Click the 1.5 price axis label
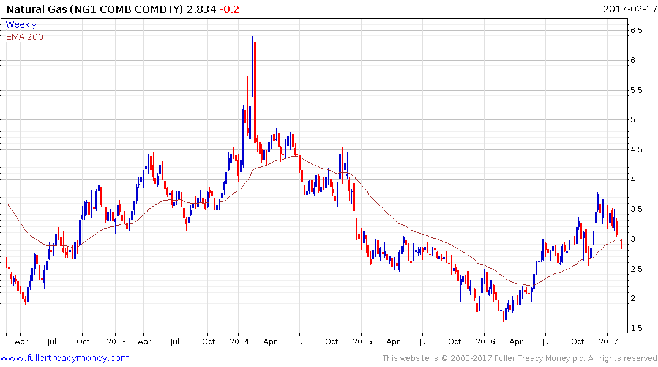This screenshot has width=658, height=367. coord(636,328)
